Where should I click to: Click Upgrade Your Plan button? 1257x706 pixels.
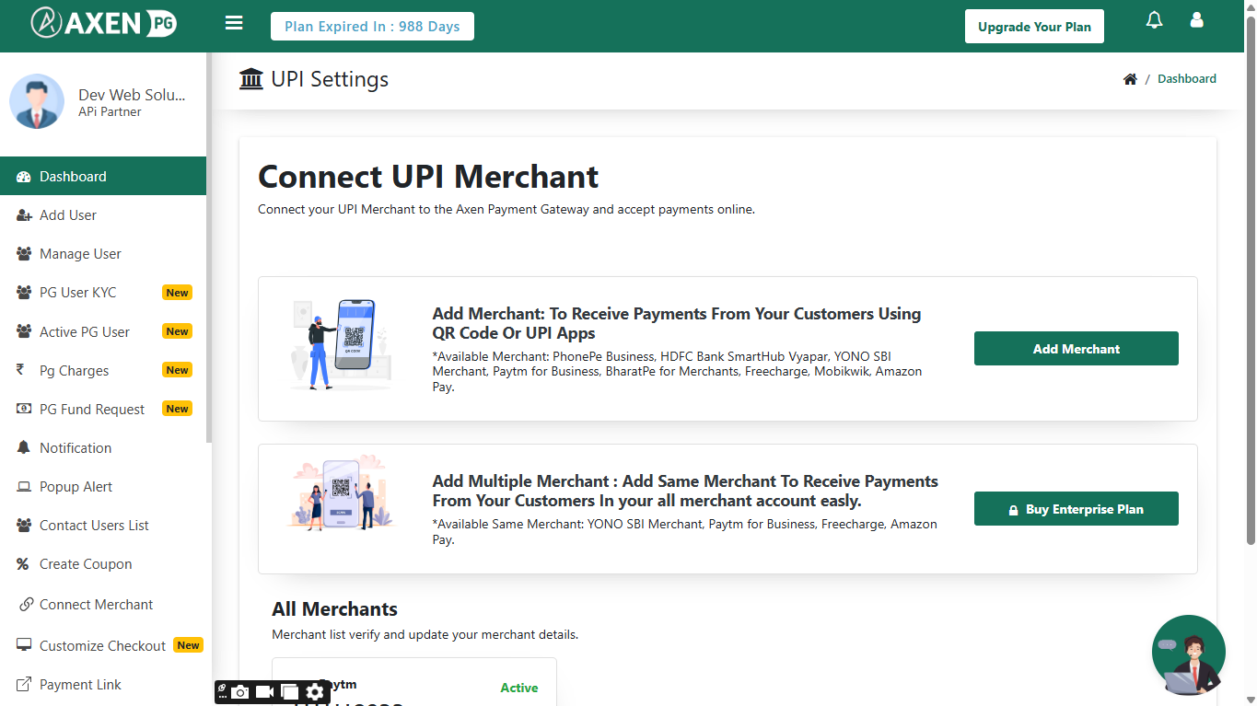click(x=1034, y=27)
